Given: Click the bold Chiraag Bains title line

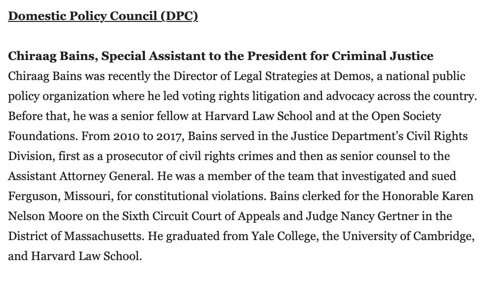Looking at the screenshot, I should click(x=221, y=56).
